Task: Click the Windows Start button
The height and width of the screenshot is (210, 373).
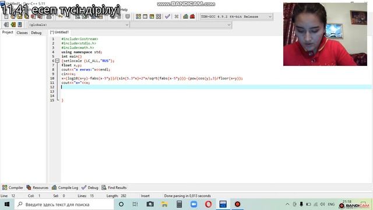Action: pyautogui.click(x=7, y=204)
